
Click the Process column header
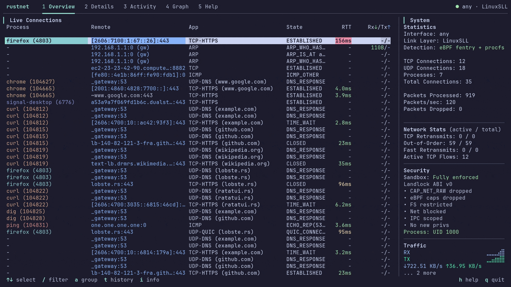click(18, 27)
